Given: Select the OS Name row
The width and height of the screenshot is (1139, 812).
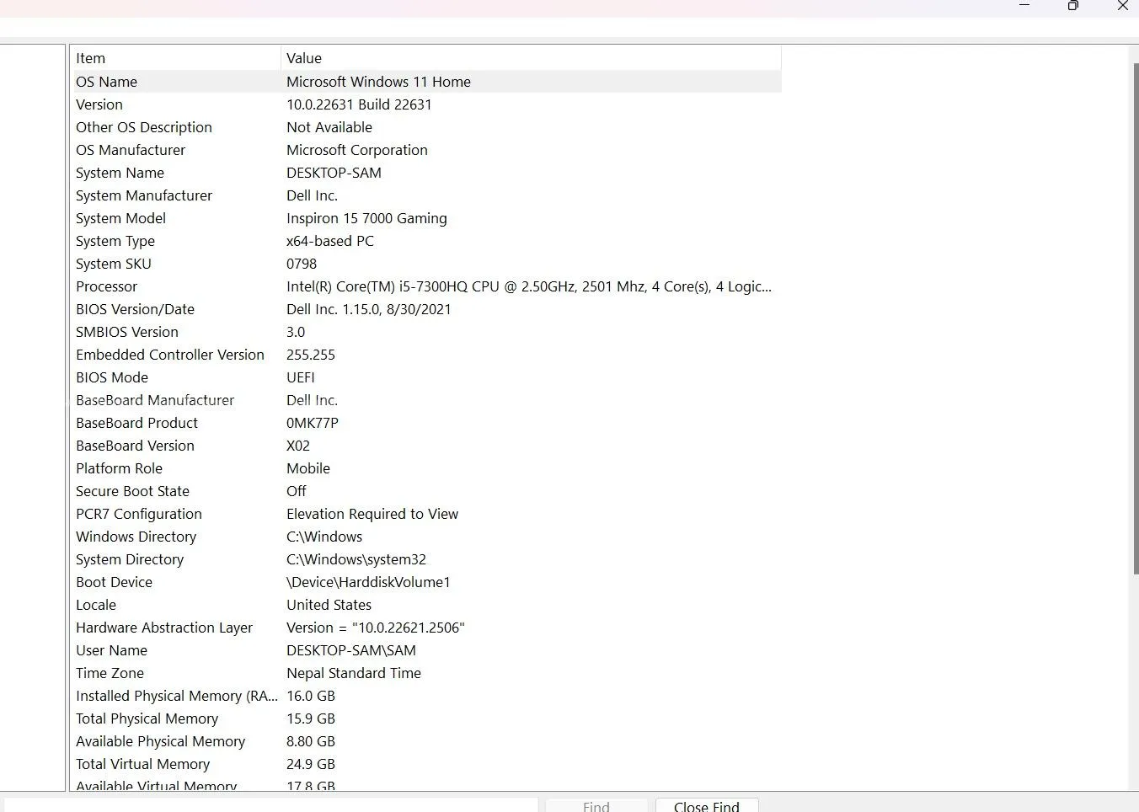Looking at the screenshot, I should (107, 82).
